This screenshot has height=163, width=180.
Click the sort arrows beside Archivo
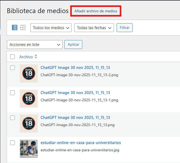(36, 57)
